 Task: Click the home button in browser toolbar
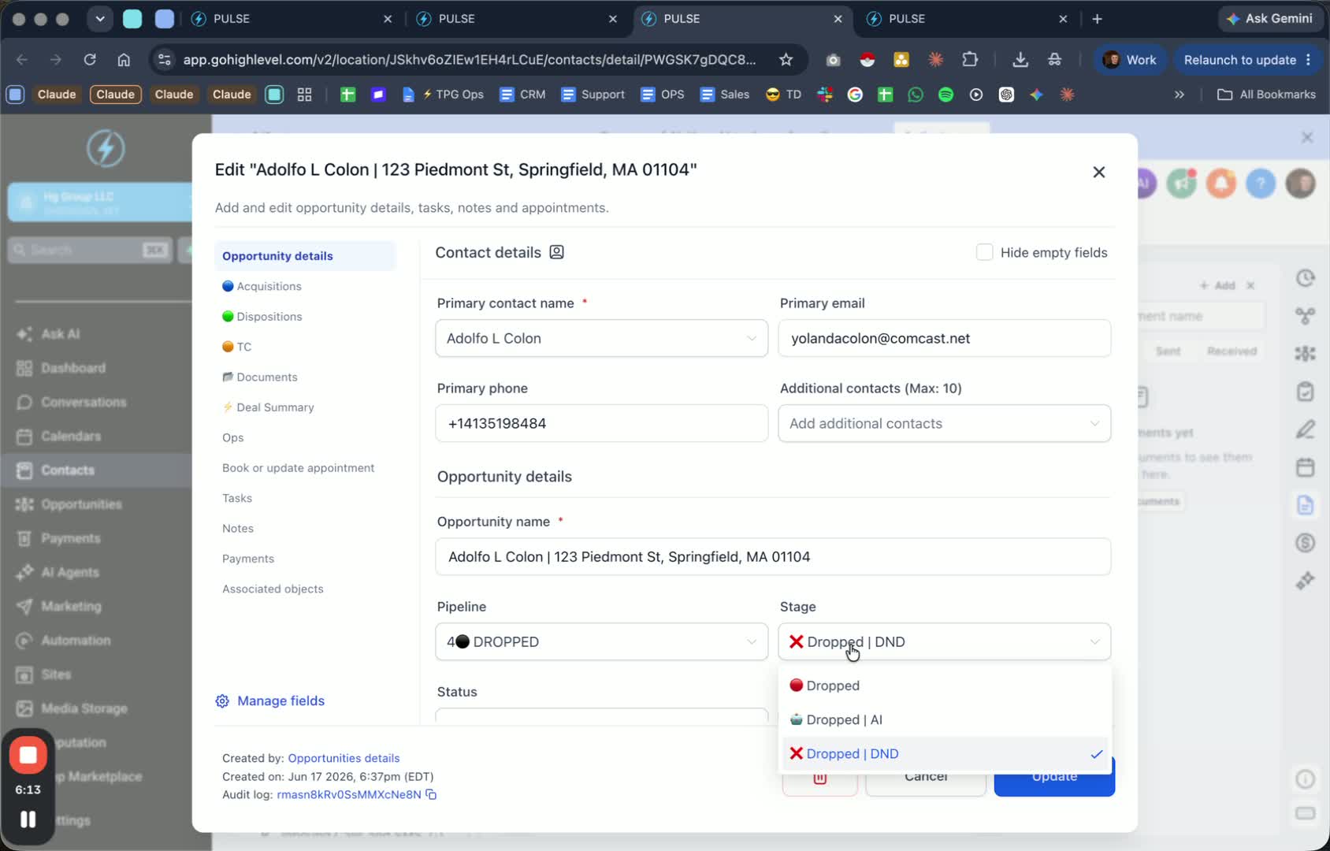coord(124,60)
